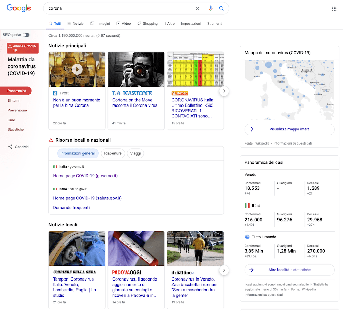The image size is (343, 311).
Task: Open Tamponi Coronavirus Italia article
Action: [74, 287]
